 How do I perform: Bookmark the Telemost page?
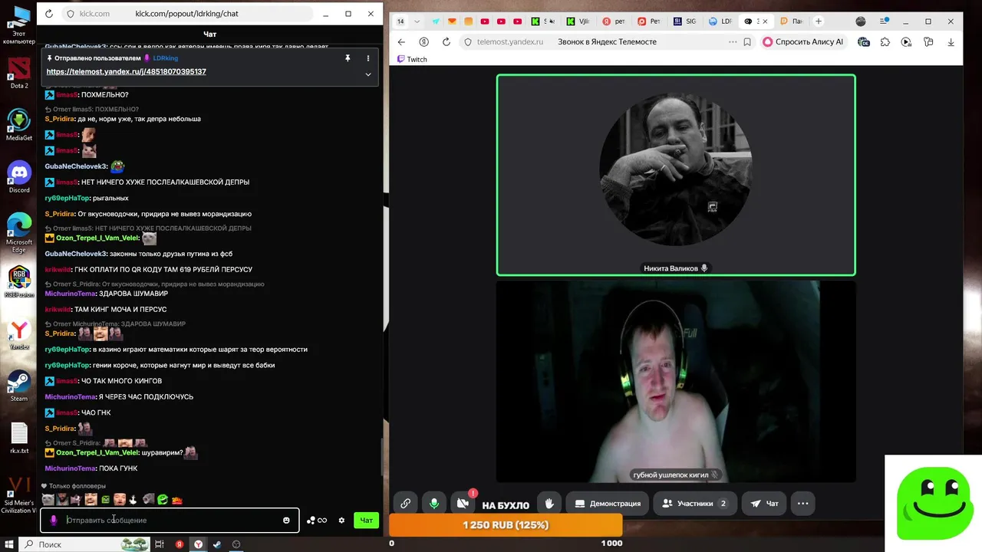747,41
